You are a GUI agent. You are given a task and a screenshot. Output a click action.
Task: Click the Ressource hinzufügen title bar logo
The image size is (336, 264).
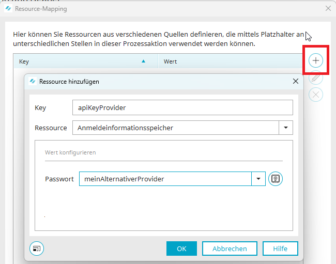pos(33,81)
